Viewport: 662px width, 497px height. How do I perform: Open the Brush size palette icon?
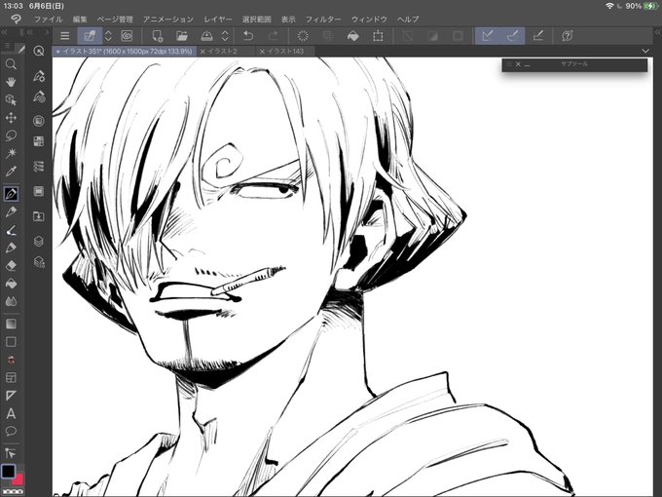39,96
